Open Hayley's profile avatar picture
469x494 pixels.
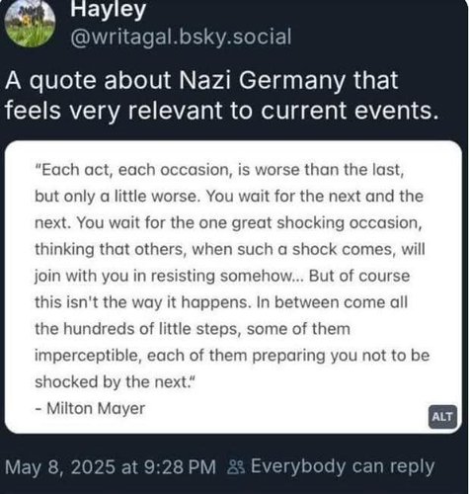tap(30, 22)
